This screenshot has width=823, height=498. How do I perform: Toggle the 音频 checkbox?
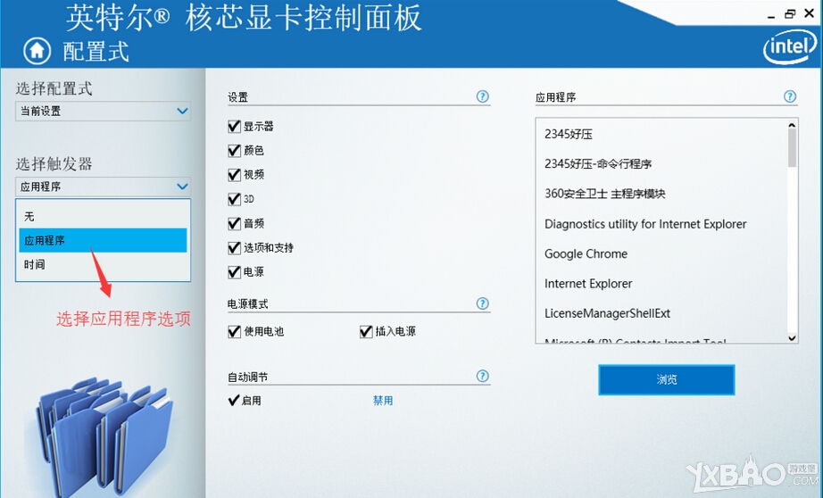(234, 223)
